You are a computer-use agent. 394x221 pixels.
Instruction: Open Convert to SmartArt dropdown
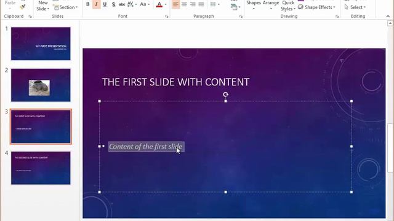235,7
